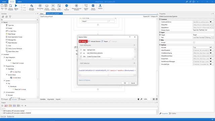Open UI Explorer from ribbon
Image resolution: width=215 pixels, height=121 pixels.
tap(67, 6)
